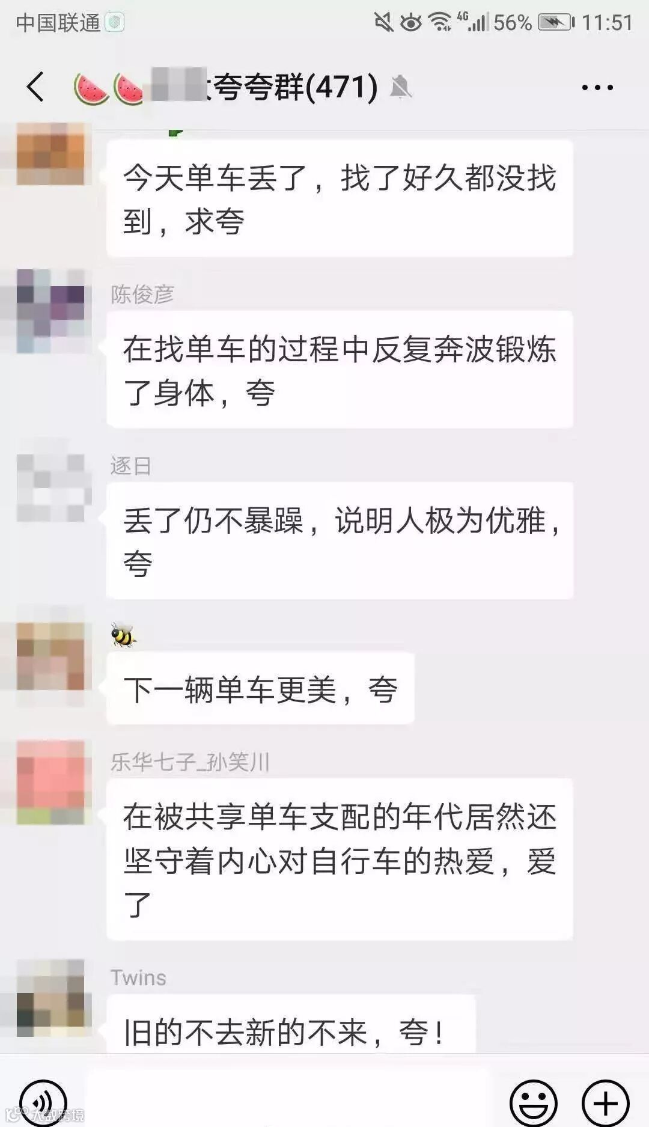Select the message 今天单车丢了 求夸
Image resolution: width=649 pixels, height=1127 pixels.
[340, 199]
